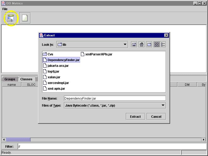Click the horizontal scrollbar thumb

(x=18, y=140)
